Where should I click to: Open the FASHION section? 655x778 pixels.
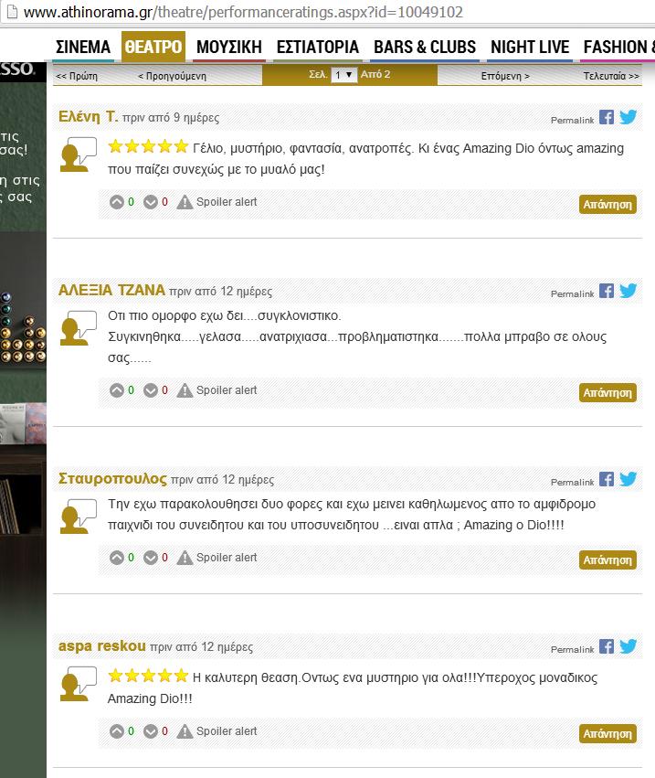point(618,47)
